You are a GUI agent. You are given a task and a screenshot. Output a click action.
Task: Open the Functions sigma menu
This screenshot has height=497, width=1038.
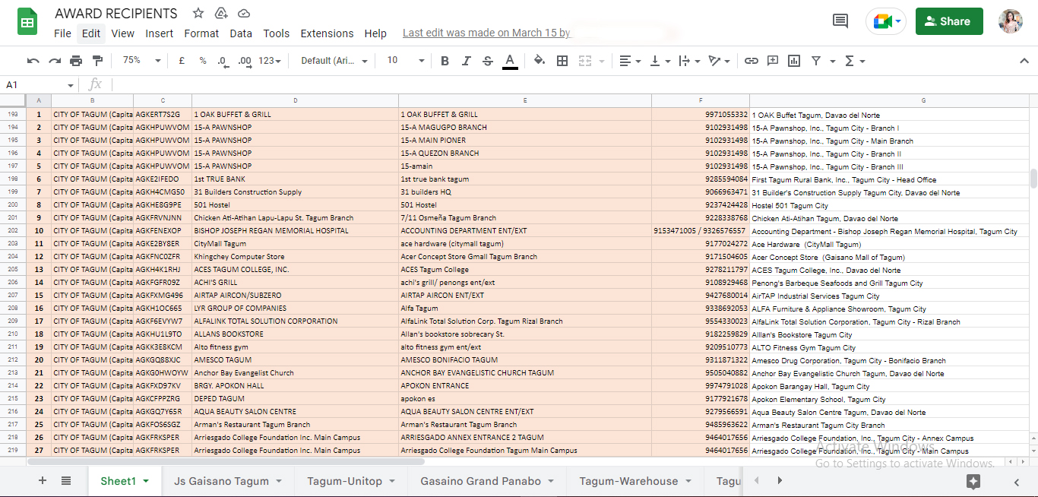pyautogui.click(x=854, y=61)
